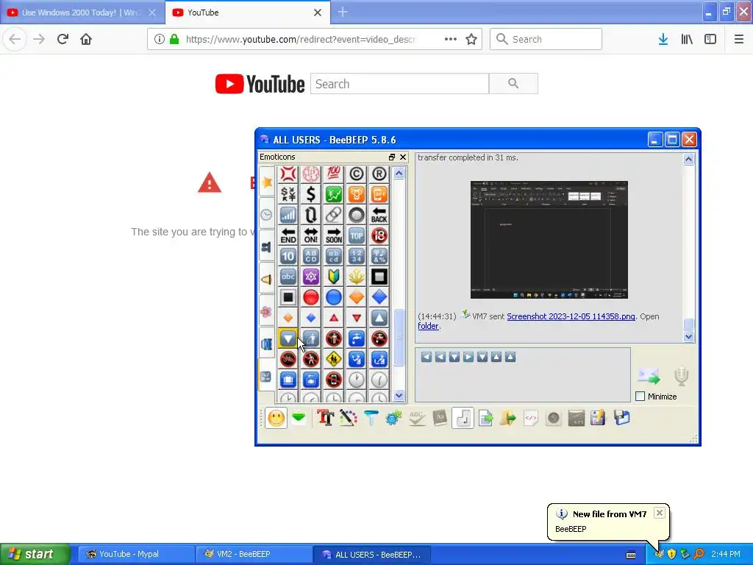
Task: Click the blue floppy disks save-all icon
Action: [x=621, y=418]
